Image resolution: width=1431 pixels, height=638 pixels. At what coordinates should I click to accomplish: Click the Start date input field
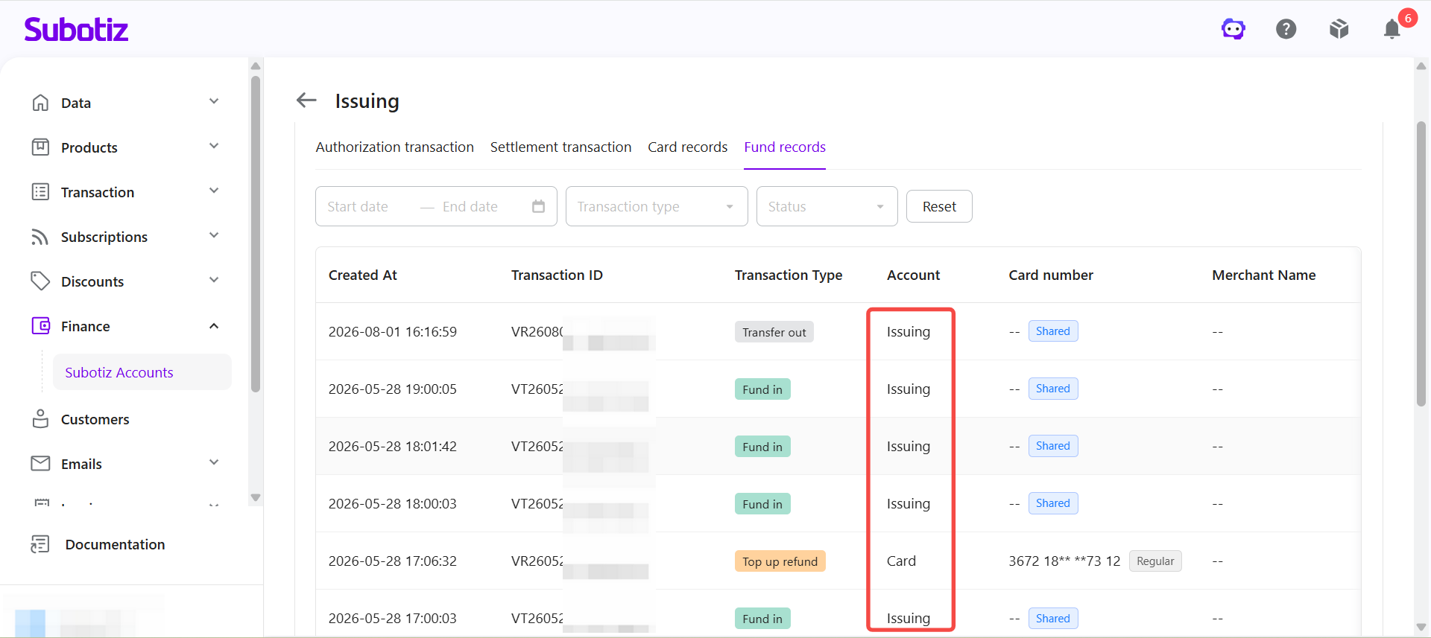[369, 207]
